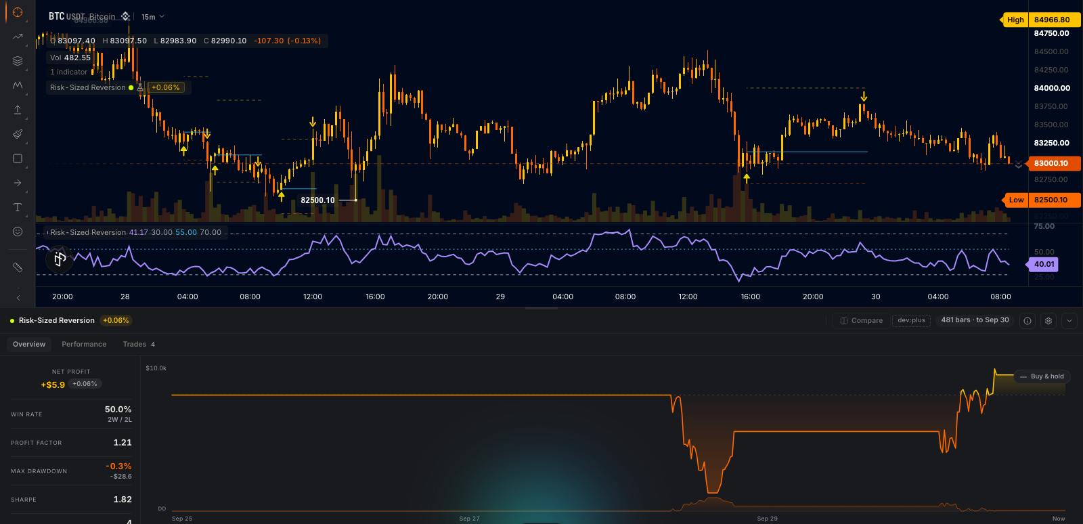
Task: Click the scroll-to-latest chevrons on price axis
Action: [x=1019, y=165]
